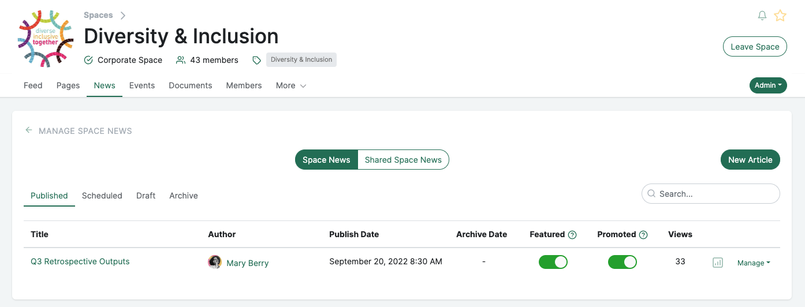Star this space as favorite
805x307 pixels.
780,16
